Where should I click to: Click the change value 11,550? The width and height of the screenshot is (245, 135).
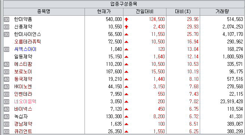158,34
